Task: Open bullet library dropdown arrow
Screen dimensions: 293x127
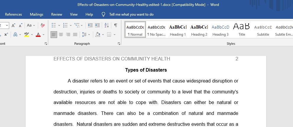Action: (x=59, y=25)
